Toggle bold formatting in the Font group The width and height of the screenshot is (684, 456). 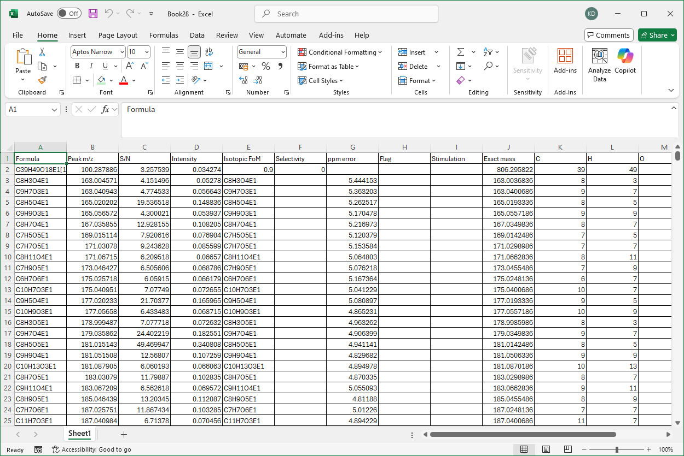(77, 66)
